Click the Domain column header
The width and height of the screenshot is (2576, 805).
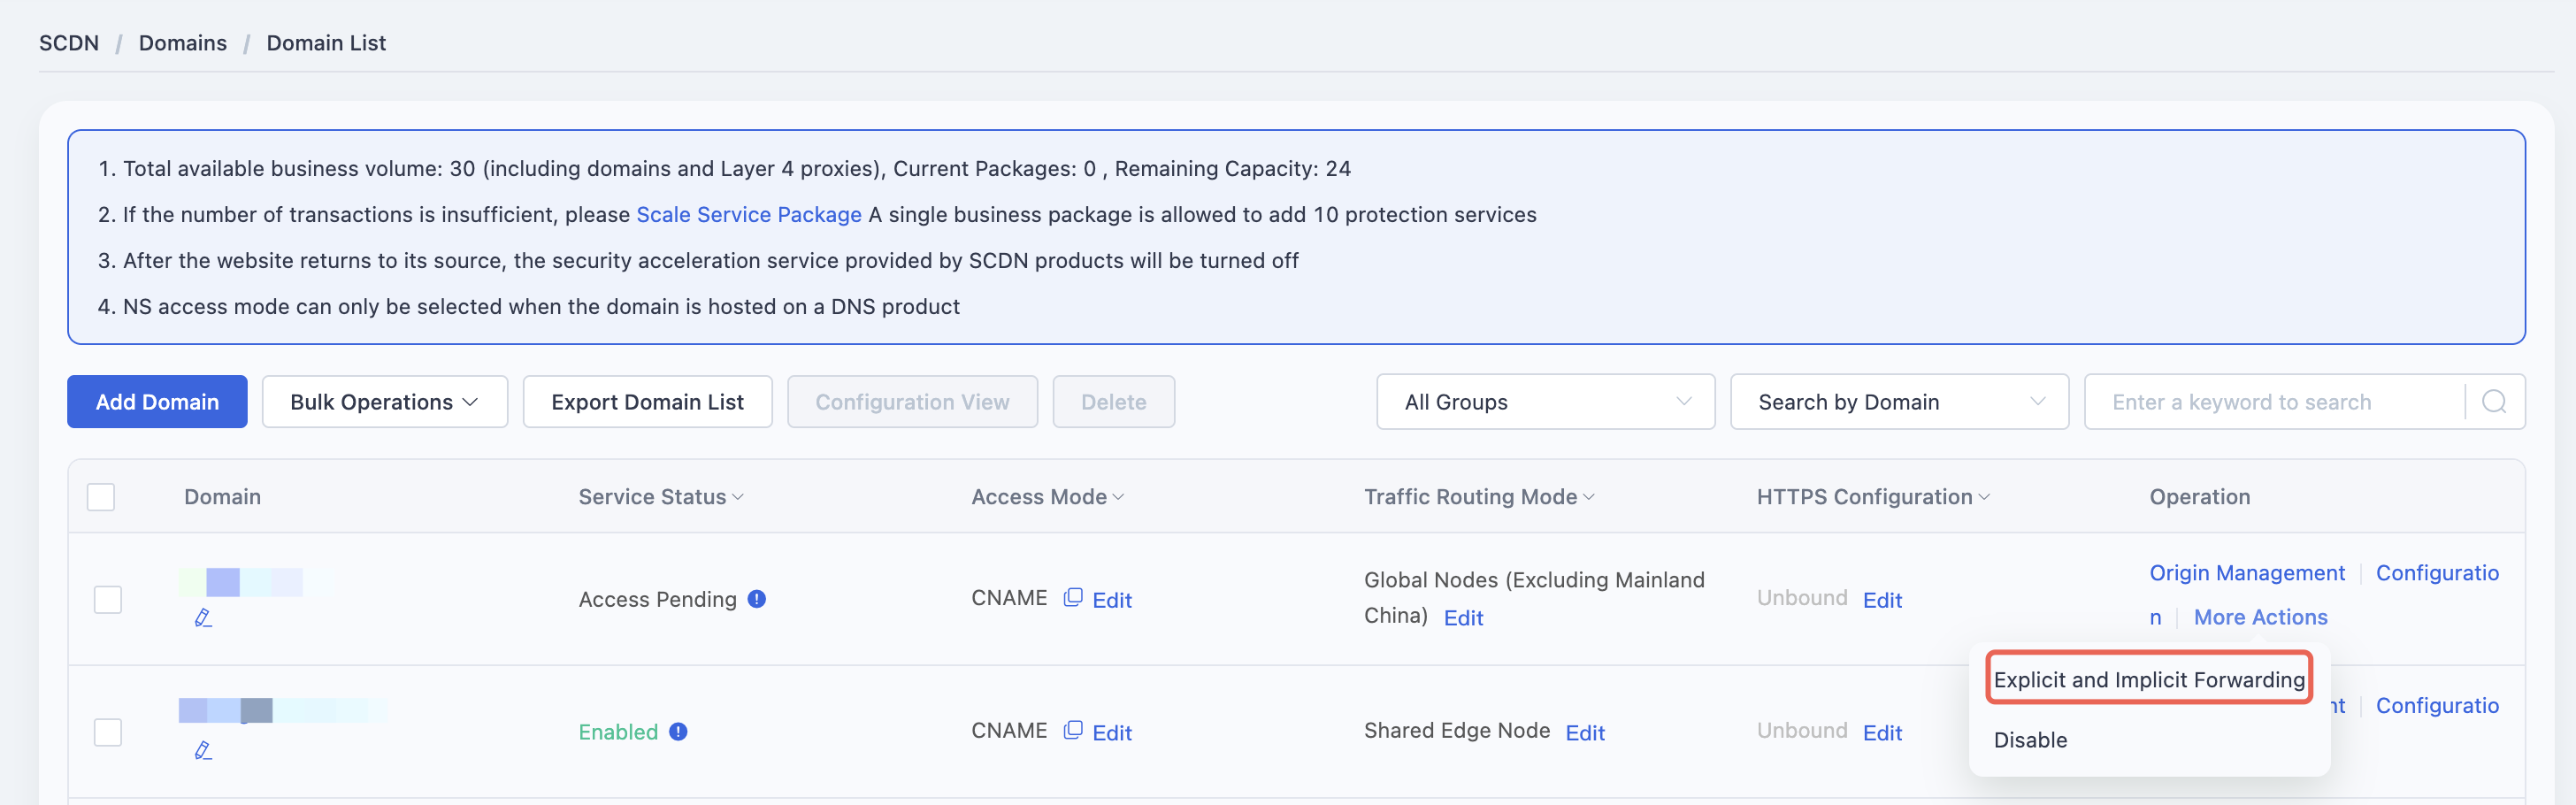click(222, 497)
